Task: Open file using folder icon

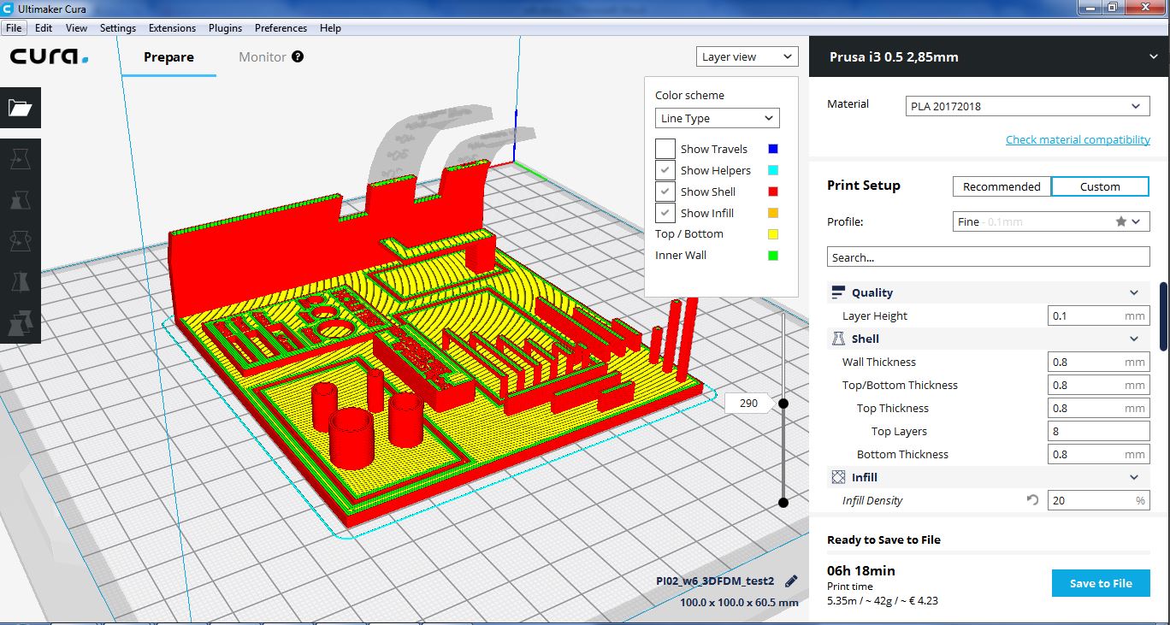Action: pos(21,108)
